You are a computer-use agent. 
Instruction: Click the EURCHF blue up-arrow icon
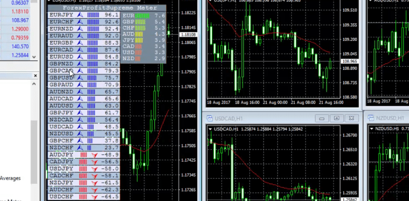pos(80,22)
